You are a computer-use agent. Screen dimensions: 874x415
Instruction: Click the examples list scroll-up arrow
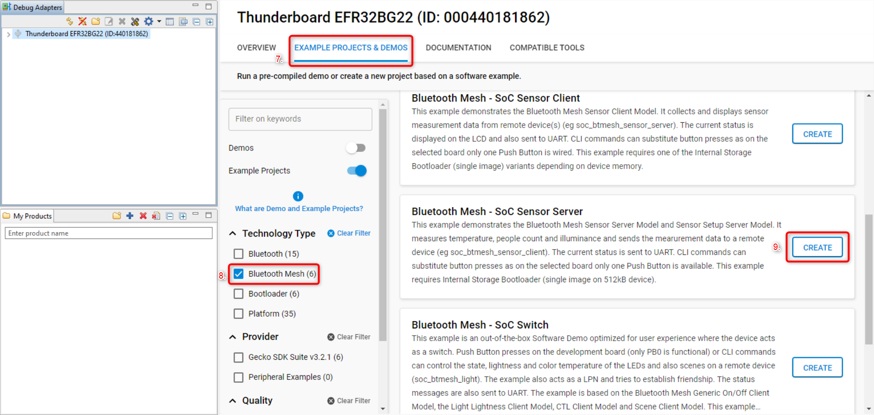[869, 96]
